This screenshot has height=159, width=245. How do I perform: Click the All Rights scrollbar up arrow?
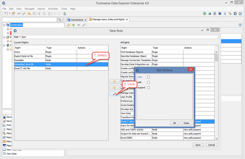coord(217,52)
